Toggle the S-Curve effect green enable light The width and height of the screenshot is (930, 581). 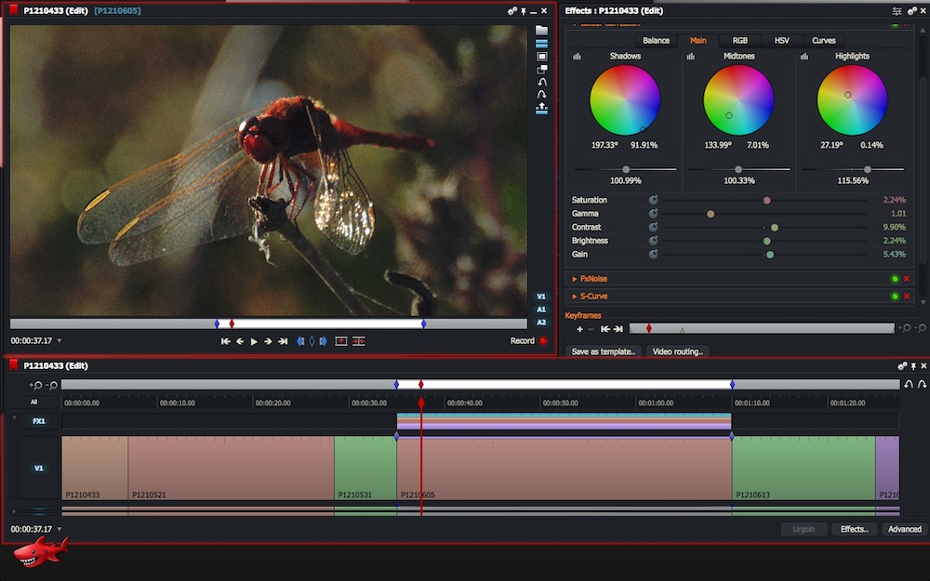[895, 297]
